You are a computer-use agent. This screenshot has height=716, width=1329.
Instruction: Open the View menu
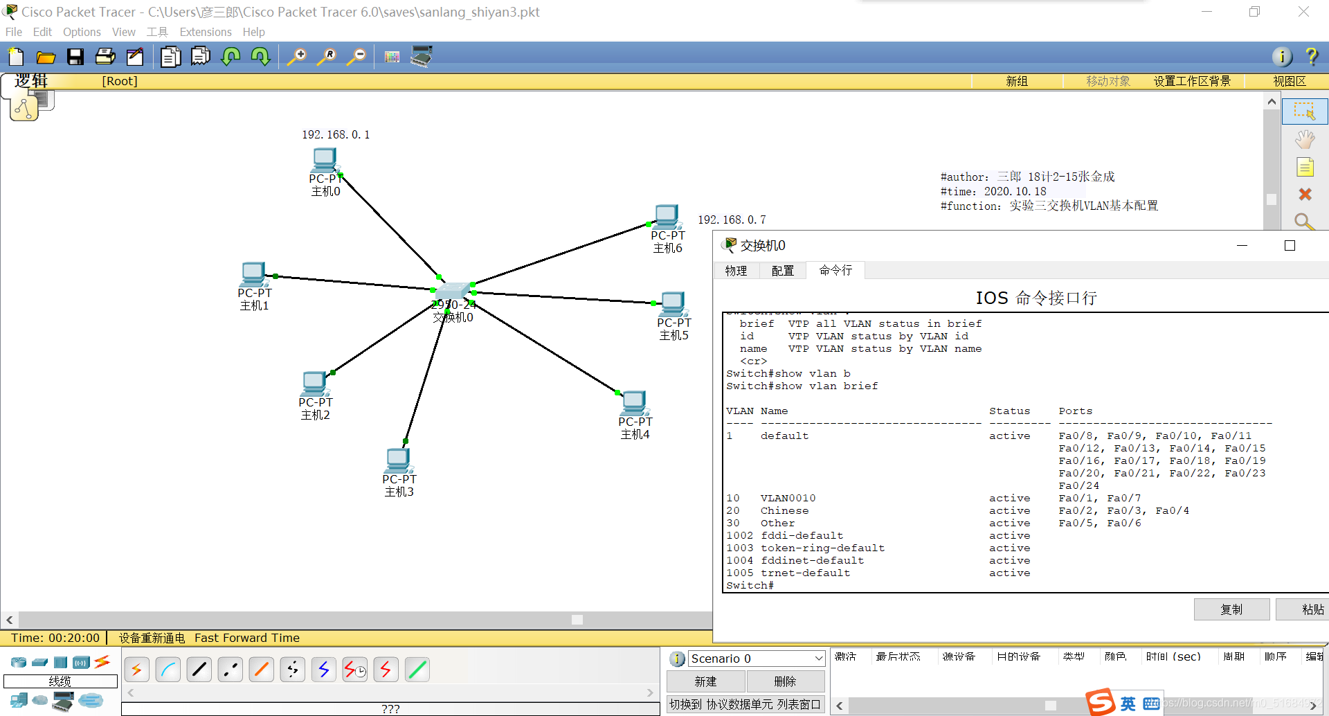124,32
